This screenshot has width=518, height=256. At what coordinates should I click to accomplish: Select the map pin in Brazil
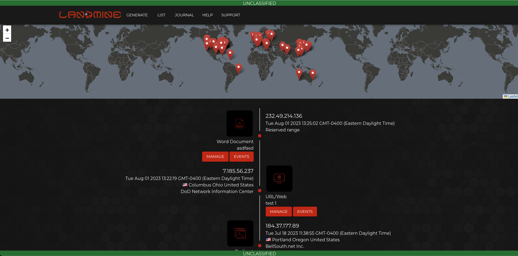tap(238, 68)
